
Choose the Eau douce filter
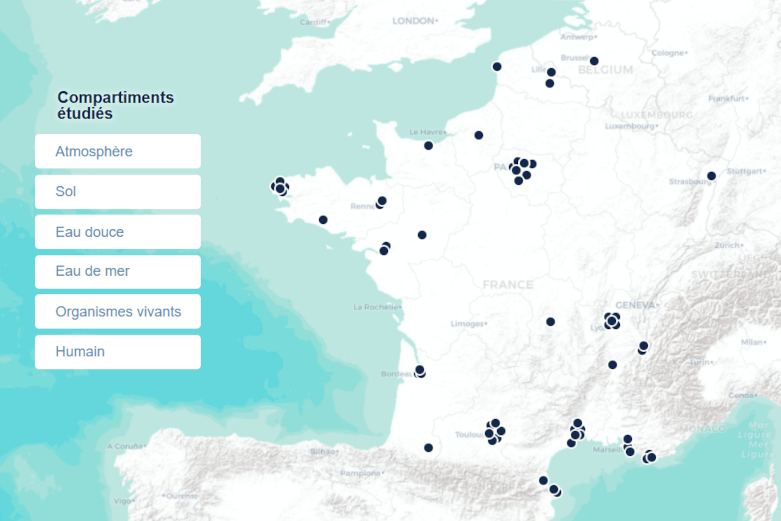pos(118,232)
